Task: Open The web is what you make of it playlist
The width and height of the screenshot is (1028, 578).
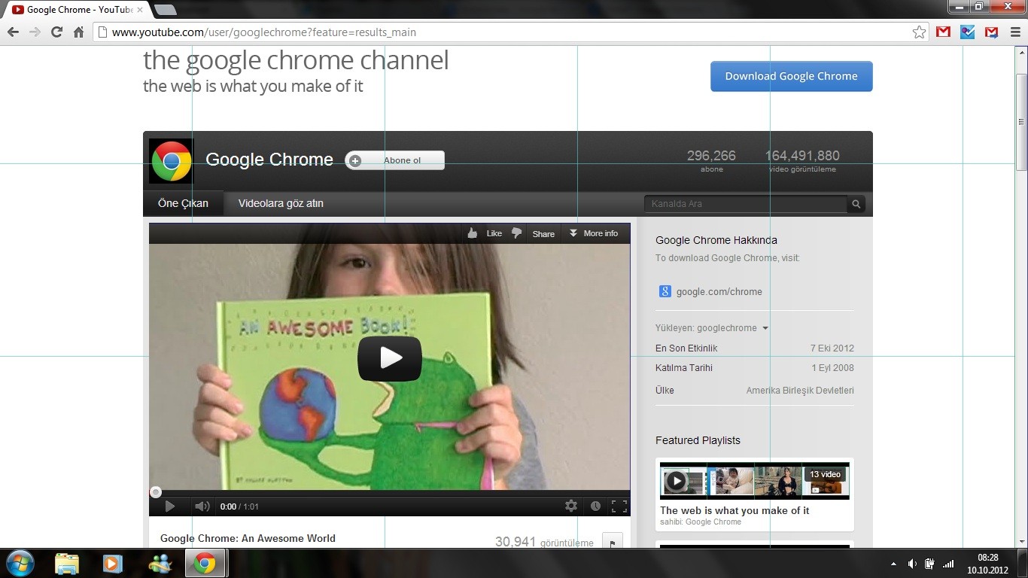Action: pos(735,510)
